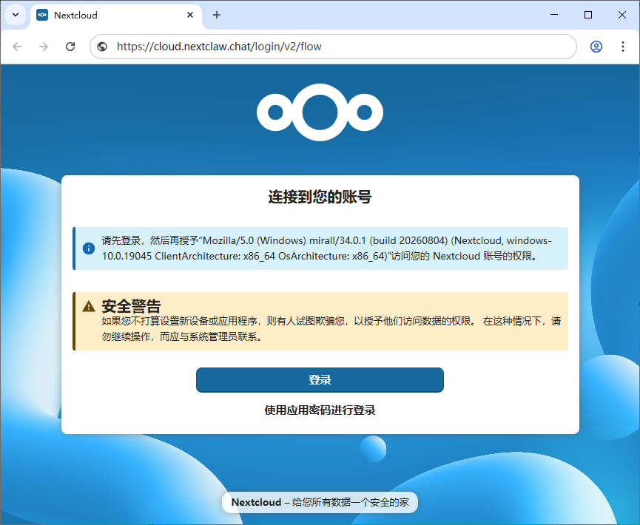Open the browser profile avatar icon
The width and height of the screenshot is (640, 525).
click(x=596, y=47)
